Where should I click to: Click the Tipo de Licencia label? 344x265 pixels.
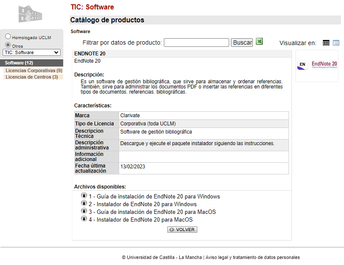click(x=94, y=124)
